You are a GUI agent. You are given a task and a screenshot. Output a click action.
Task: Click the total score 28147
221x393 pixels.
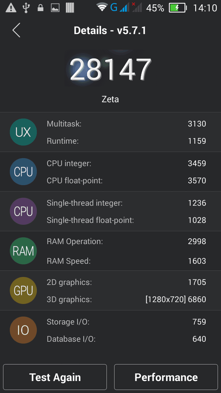pyautogui.click(x=110, y=70)
